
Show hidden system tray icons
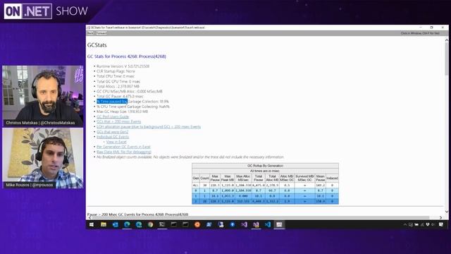click(x=405, y=224)
